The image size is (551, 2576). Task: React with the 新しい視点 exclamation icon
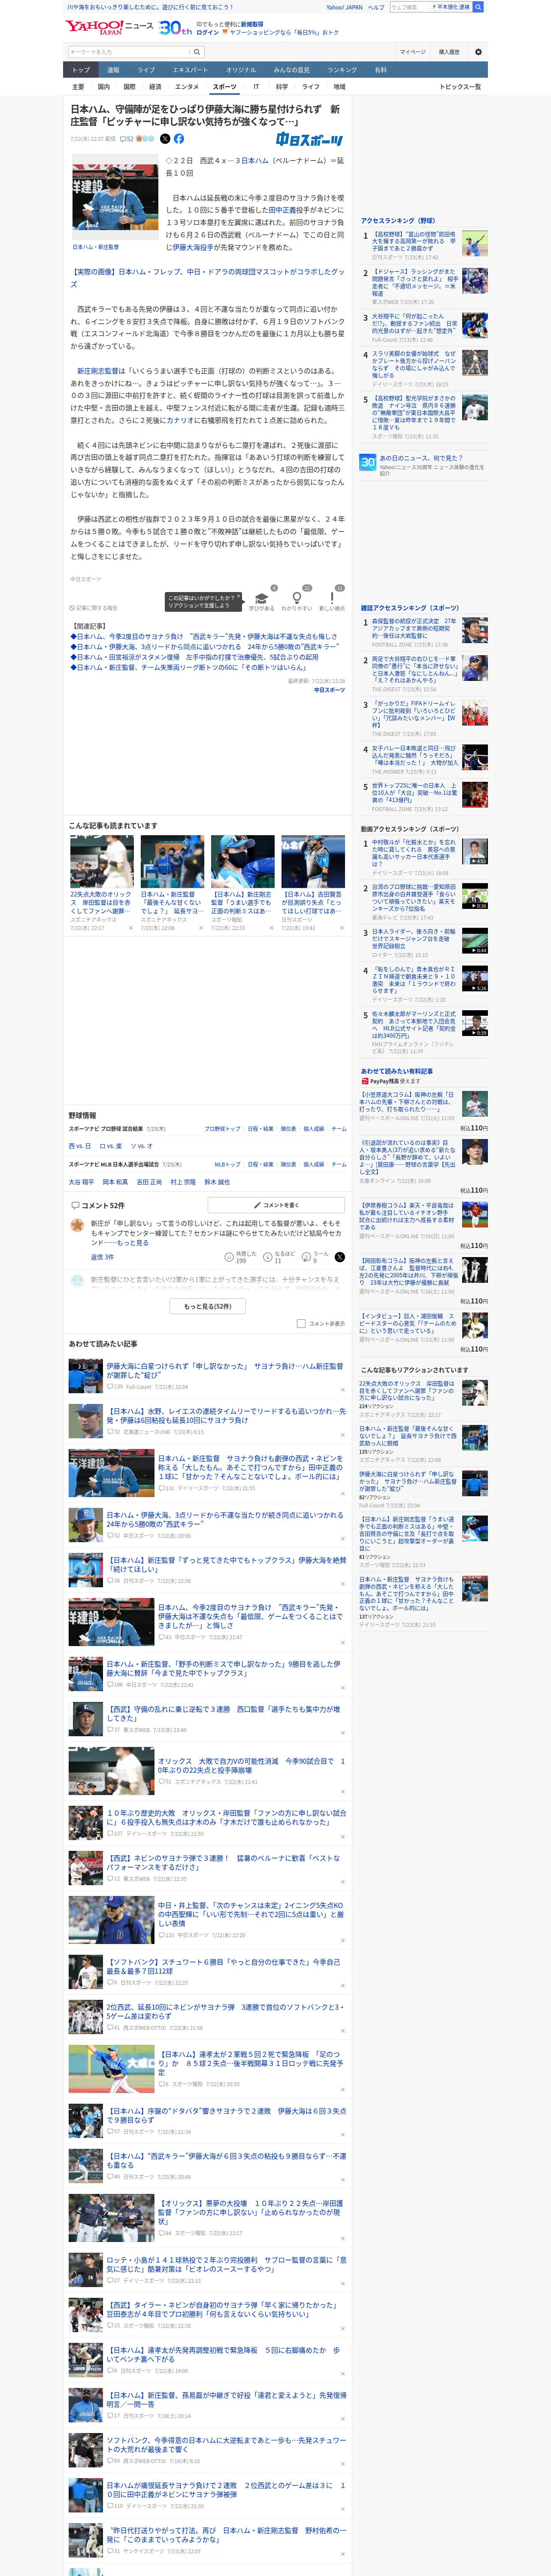tap(332, 598)
